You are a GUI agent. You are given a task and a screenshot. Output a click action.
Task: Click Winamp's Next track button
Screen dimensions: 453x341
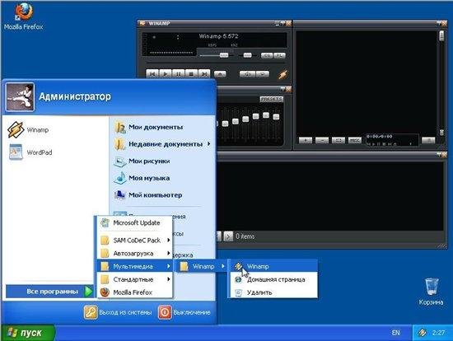click(204, 74)
